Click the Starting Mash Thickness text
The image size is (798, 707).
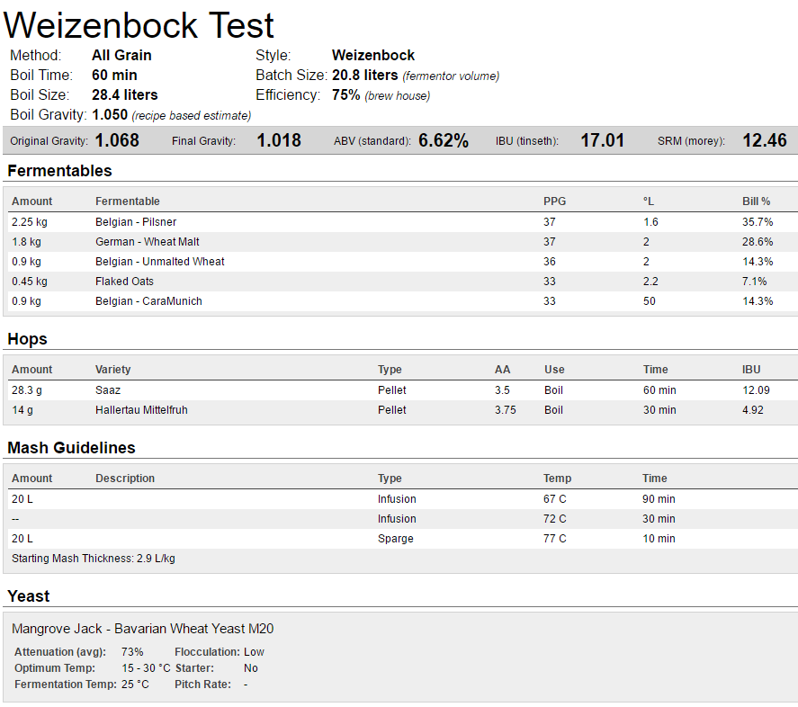(93, 559)
